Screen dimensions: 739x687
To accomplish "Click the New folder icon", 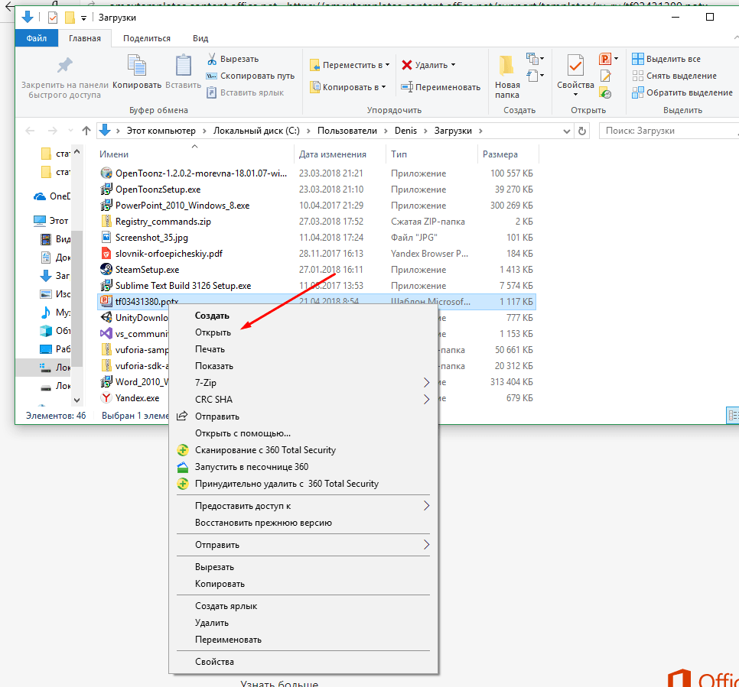I will pyautogui.click(x=506, y=65).
